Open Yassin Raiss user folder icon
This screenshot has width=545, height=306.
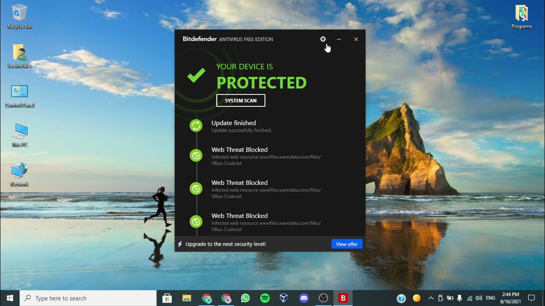20,56
